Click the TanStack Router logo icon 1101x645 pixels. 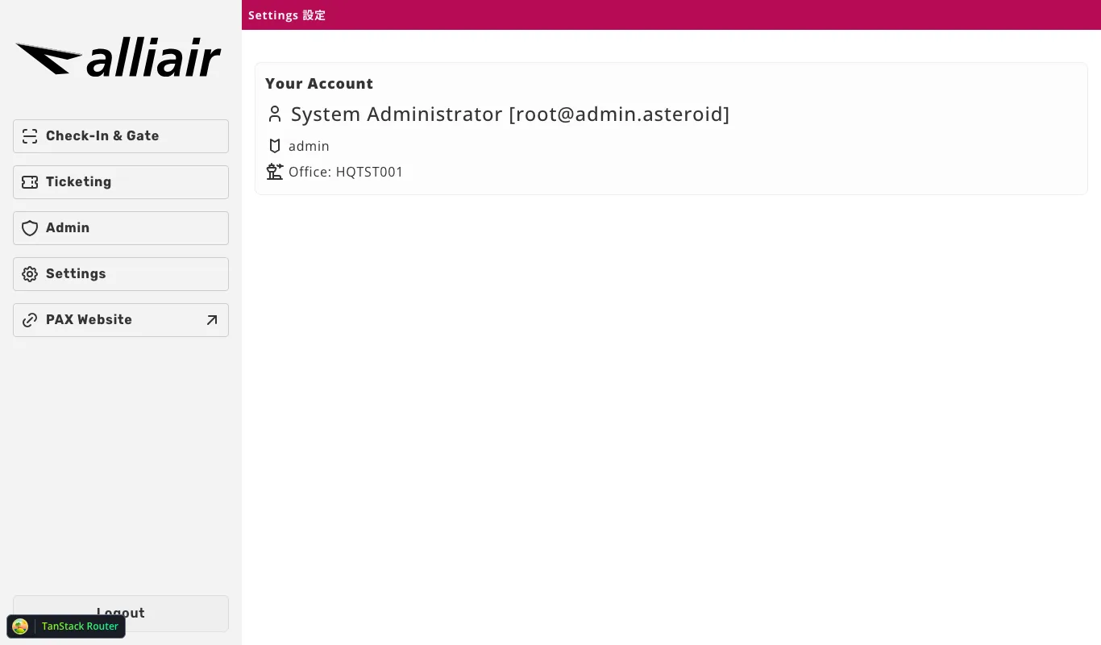(21, 626)
